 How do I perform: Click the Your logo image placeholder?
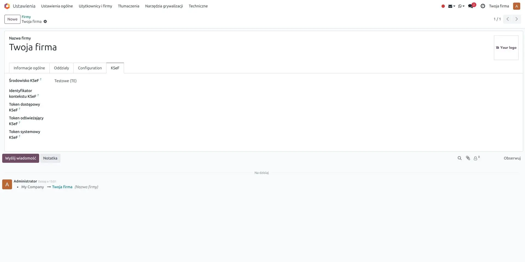coord(506,48)
